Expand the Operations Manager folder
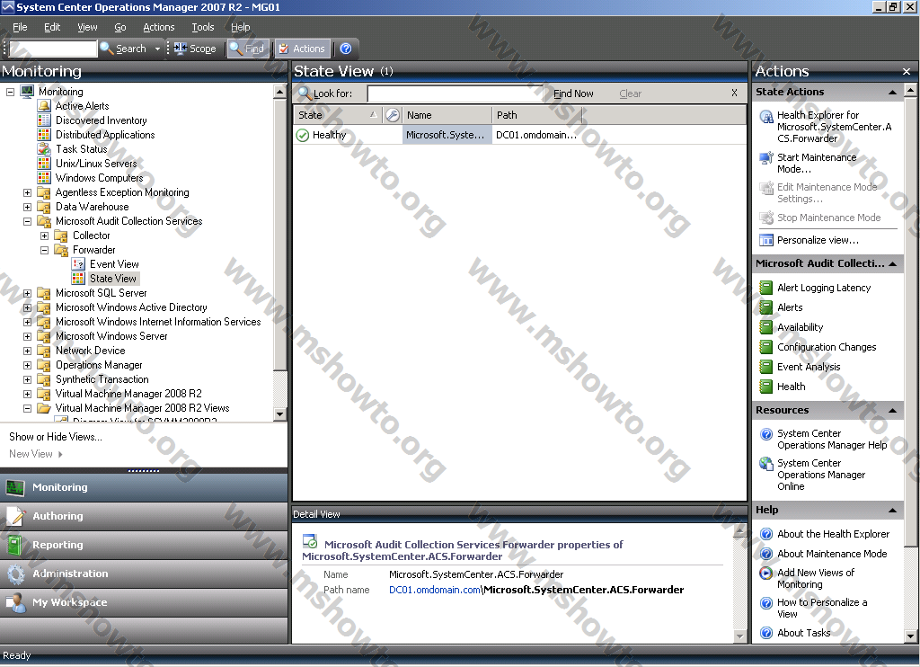 [x=28, y=365]
